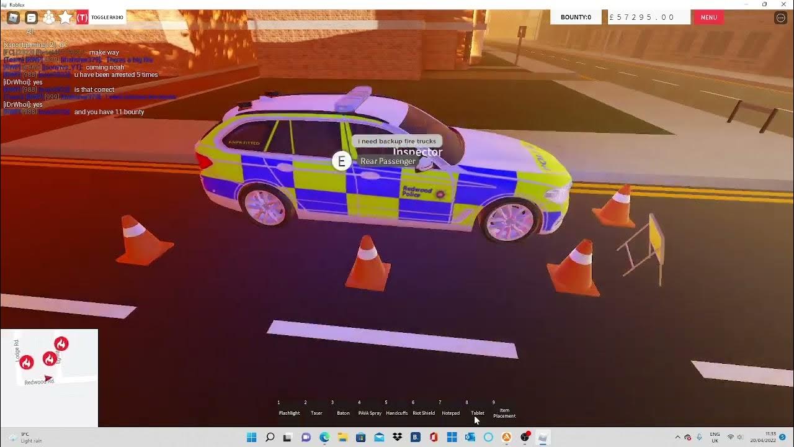Open the red MENU button

(708, 17)
